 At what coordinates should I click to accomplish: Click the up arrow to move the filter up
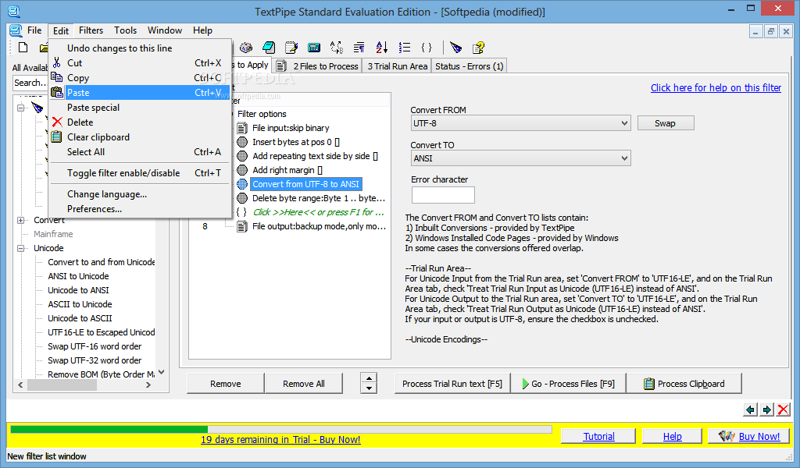pyautogui.click(x=369, y=378)
